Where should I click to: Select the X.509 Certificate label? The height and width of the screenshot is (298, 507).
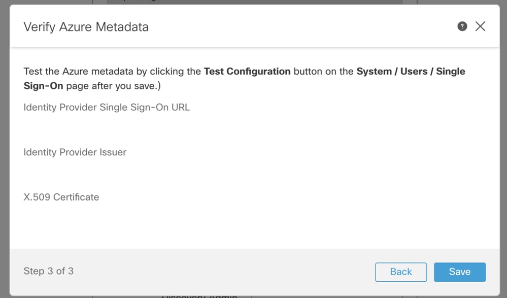coord(61,197)
